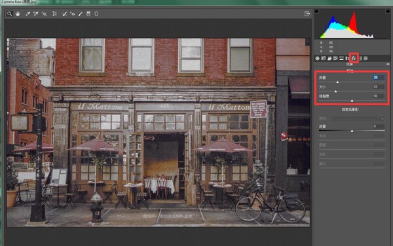Select the Spot Removal tool
This screenshot has height=246, width=393.
pos(64,14)
